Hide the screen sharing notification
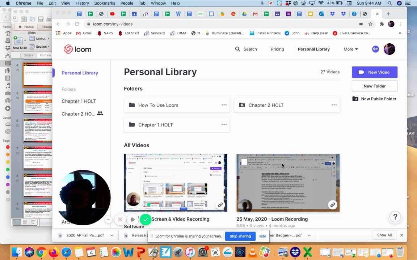 point(262,236)
